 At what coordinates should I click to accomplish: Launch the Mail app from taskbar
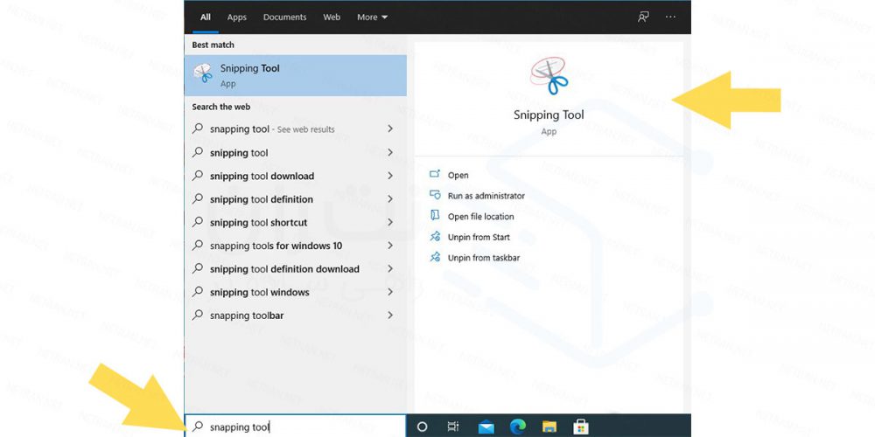click(486, 427)
